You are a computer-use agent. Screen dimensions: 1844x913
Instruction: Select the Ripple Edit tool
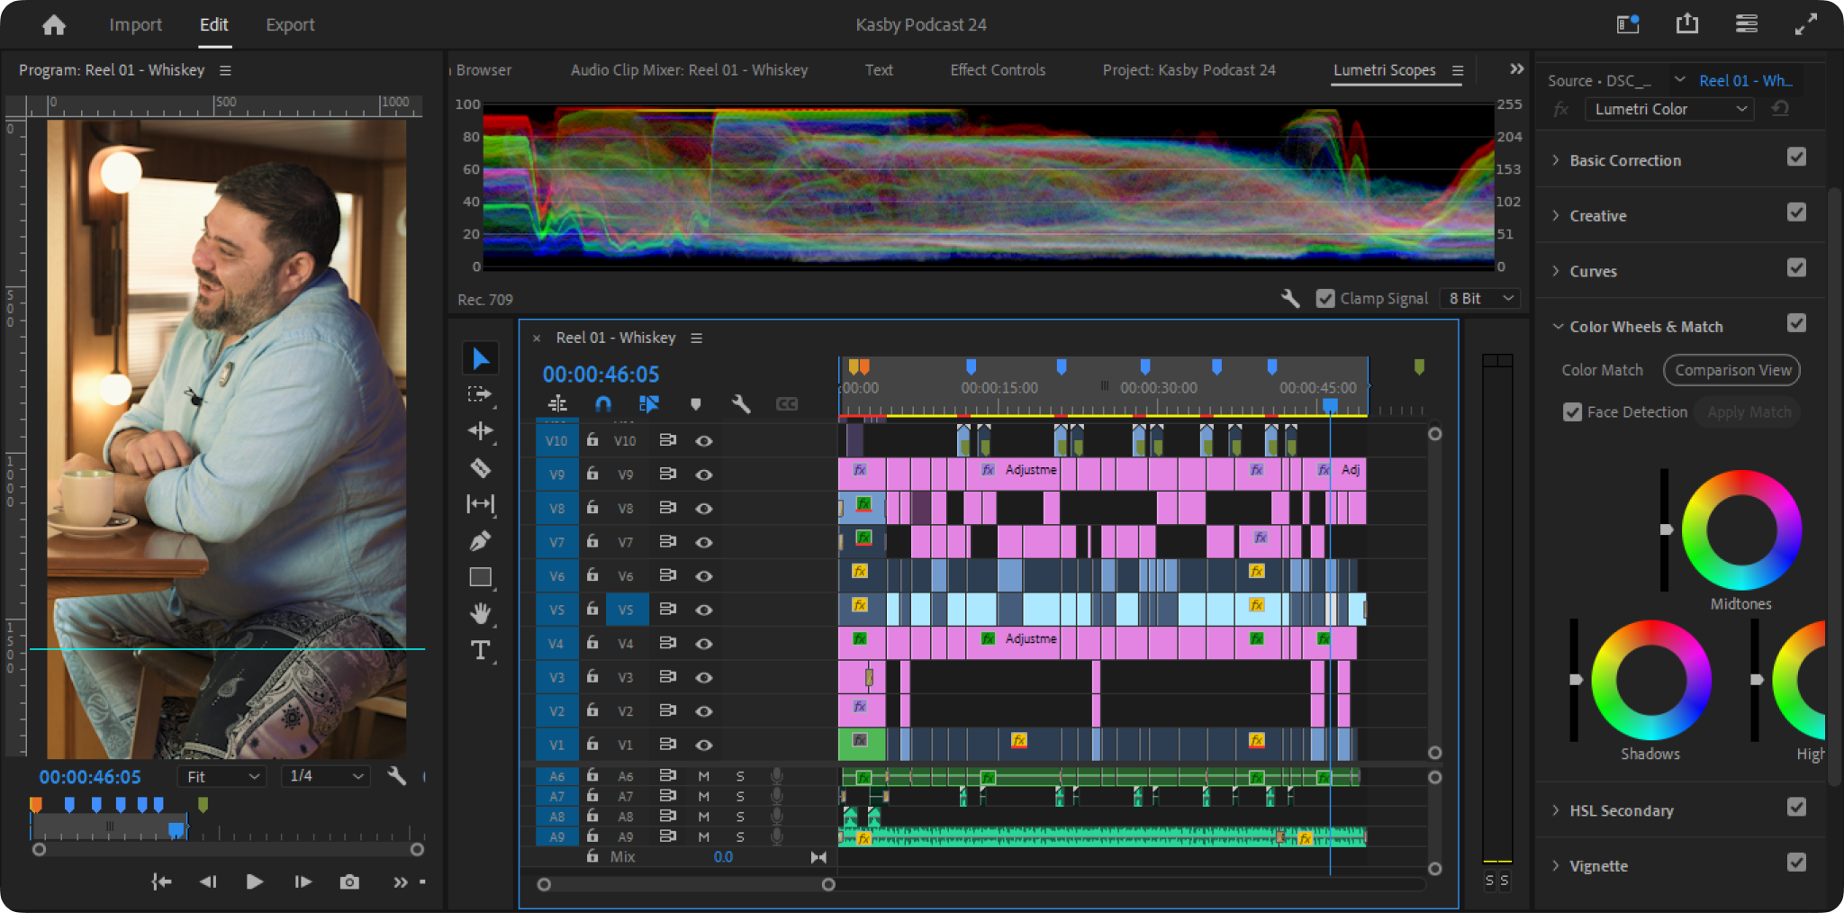pos(480,430)
